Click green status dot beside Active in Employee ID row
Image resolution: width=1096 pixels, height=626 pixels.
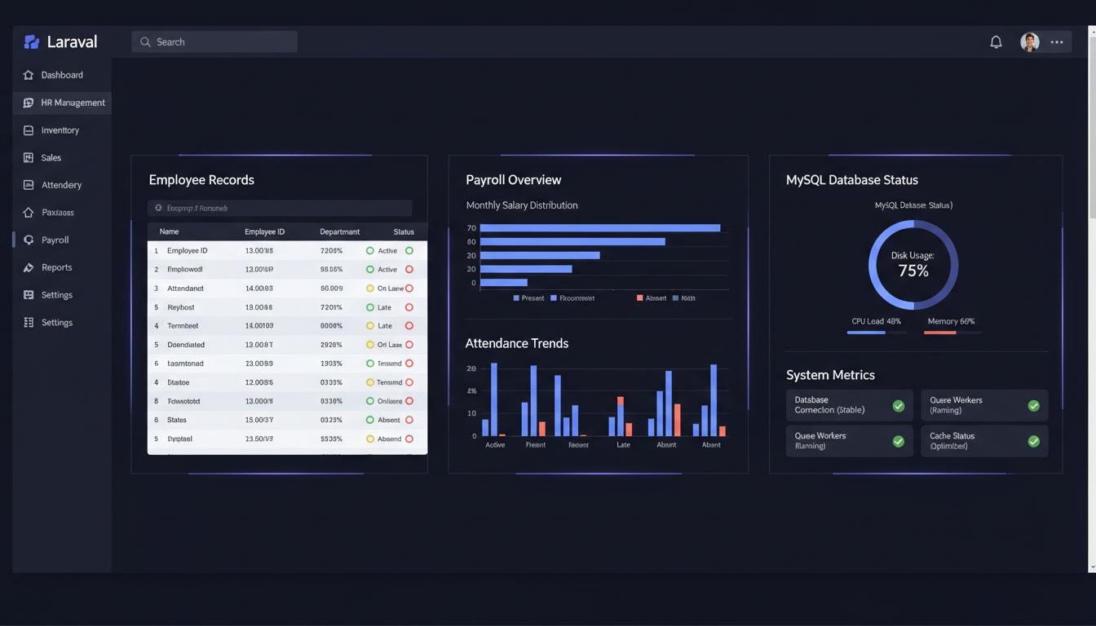pyautogui.click(x=370, y=251)
